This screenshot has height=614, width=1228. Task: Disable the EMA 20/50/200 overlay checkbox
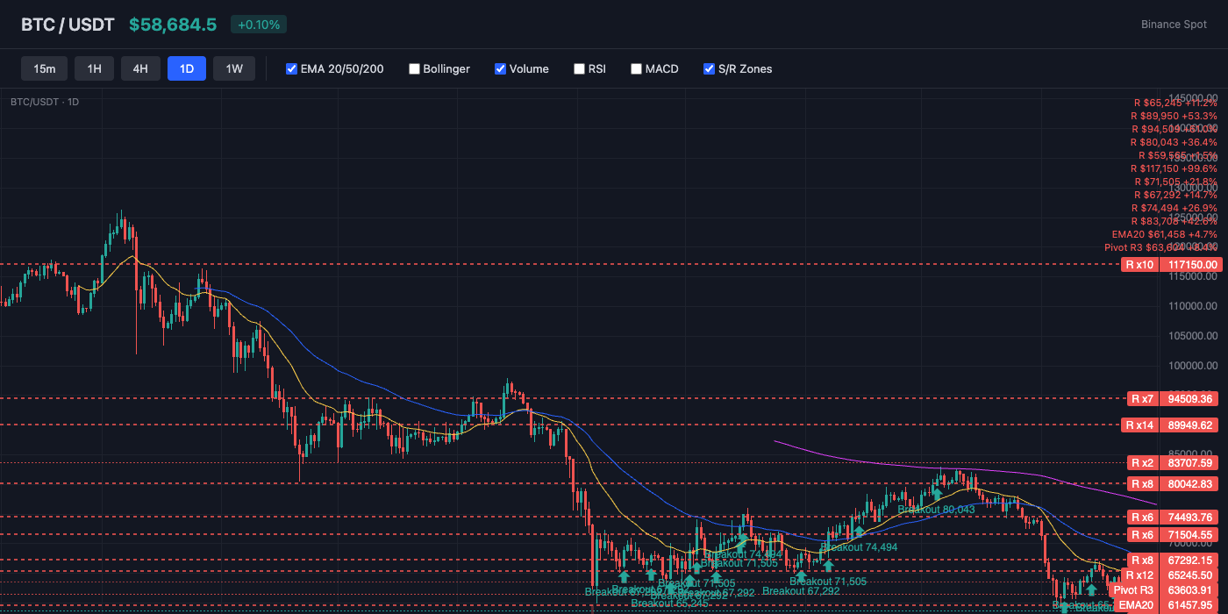click(291, 68)
